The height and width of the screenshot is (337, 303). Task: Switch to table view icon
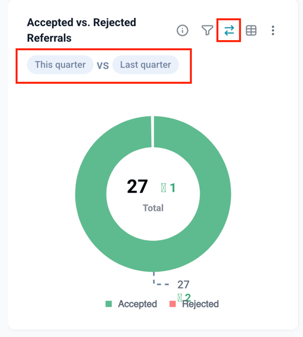(251, 30)
